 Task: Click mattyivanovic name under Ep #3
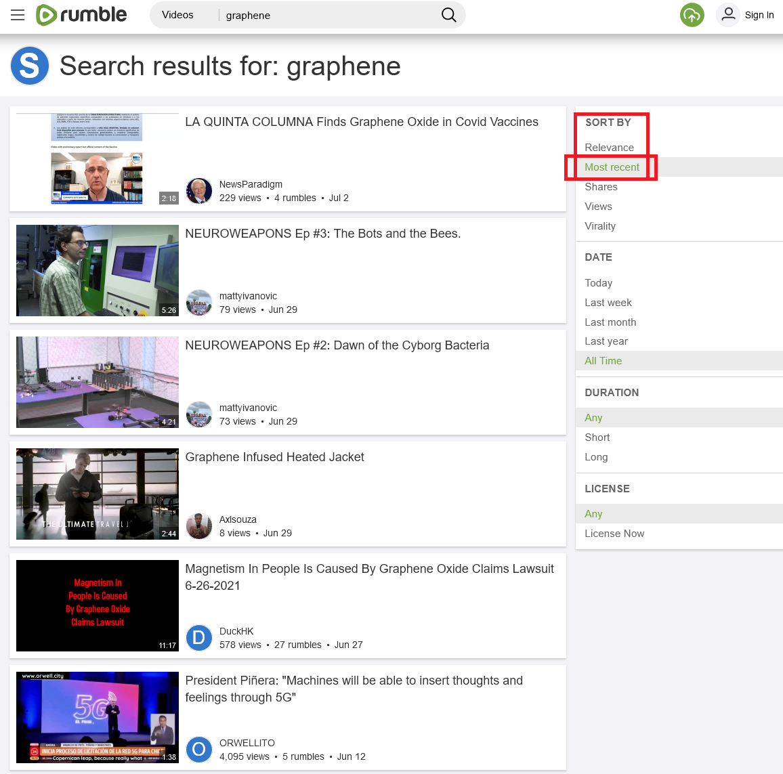tap(248, 296)
